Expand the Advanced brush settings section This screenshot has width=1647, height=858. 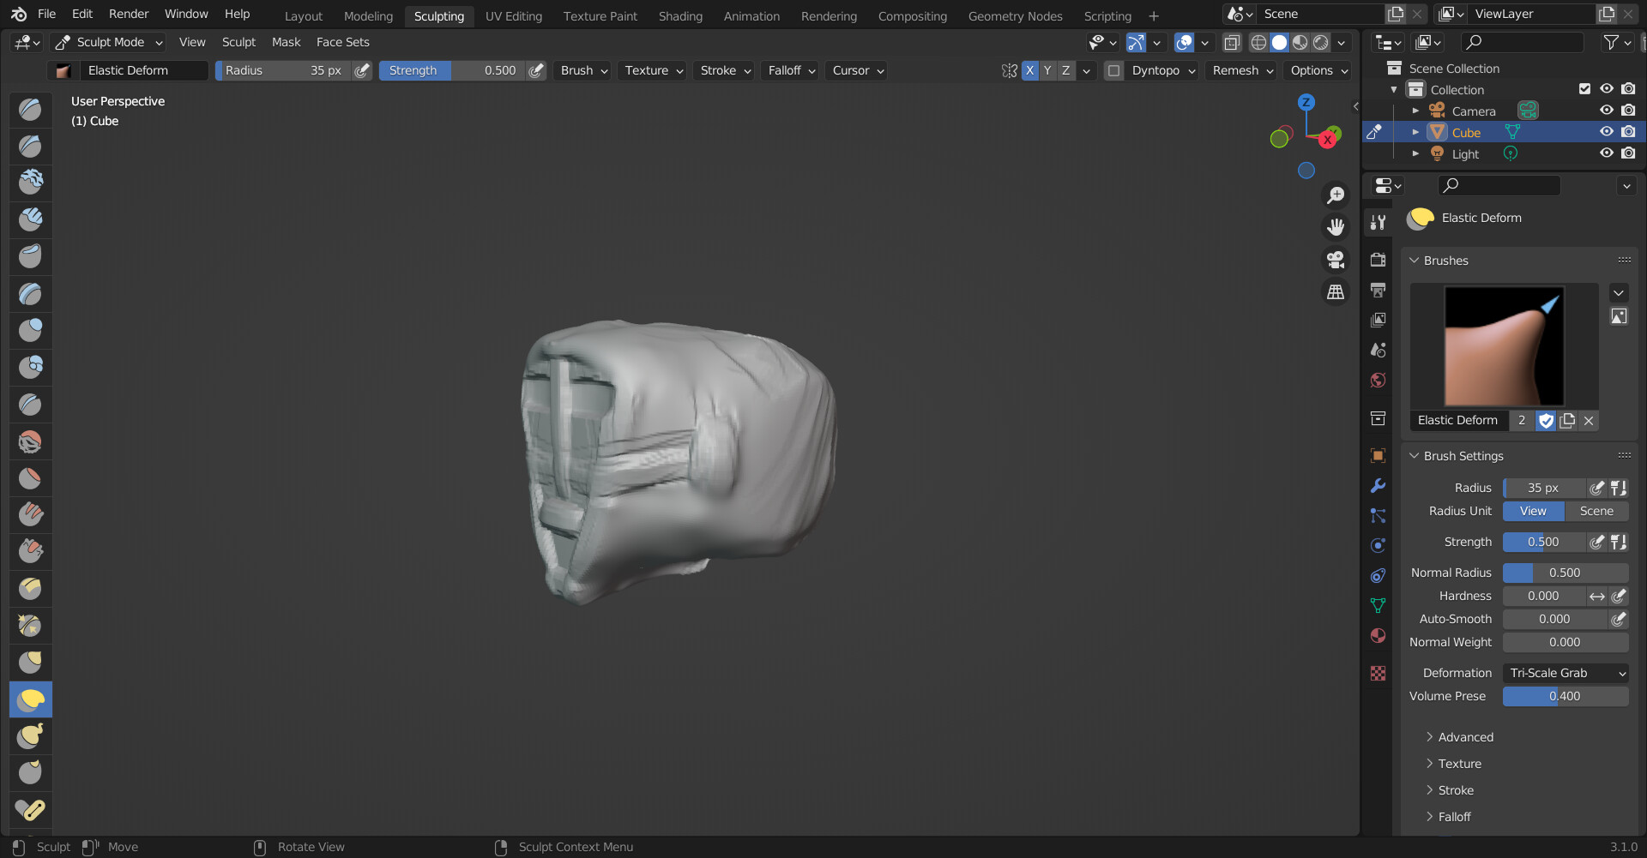tap(1464, 737)
